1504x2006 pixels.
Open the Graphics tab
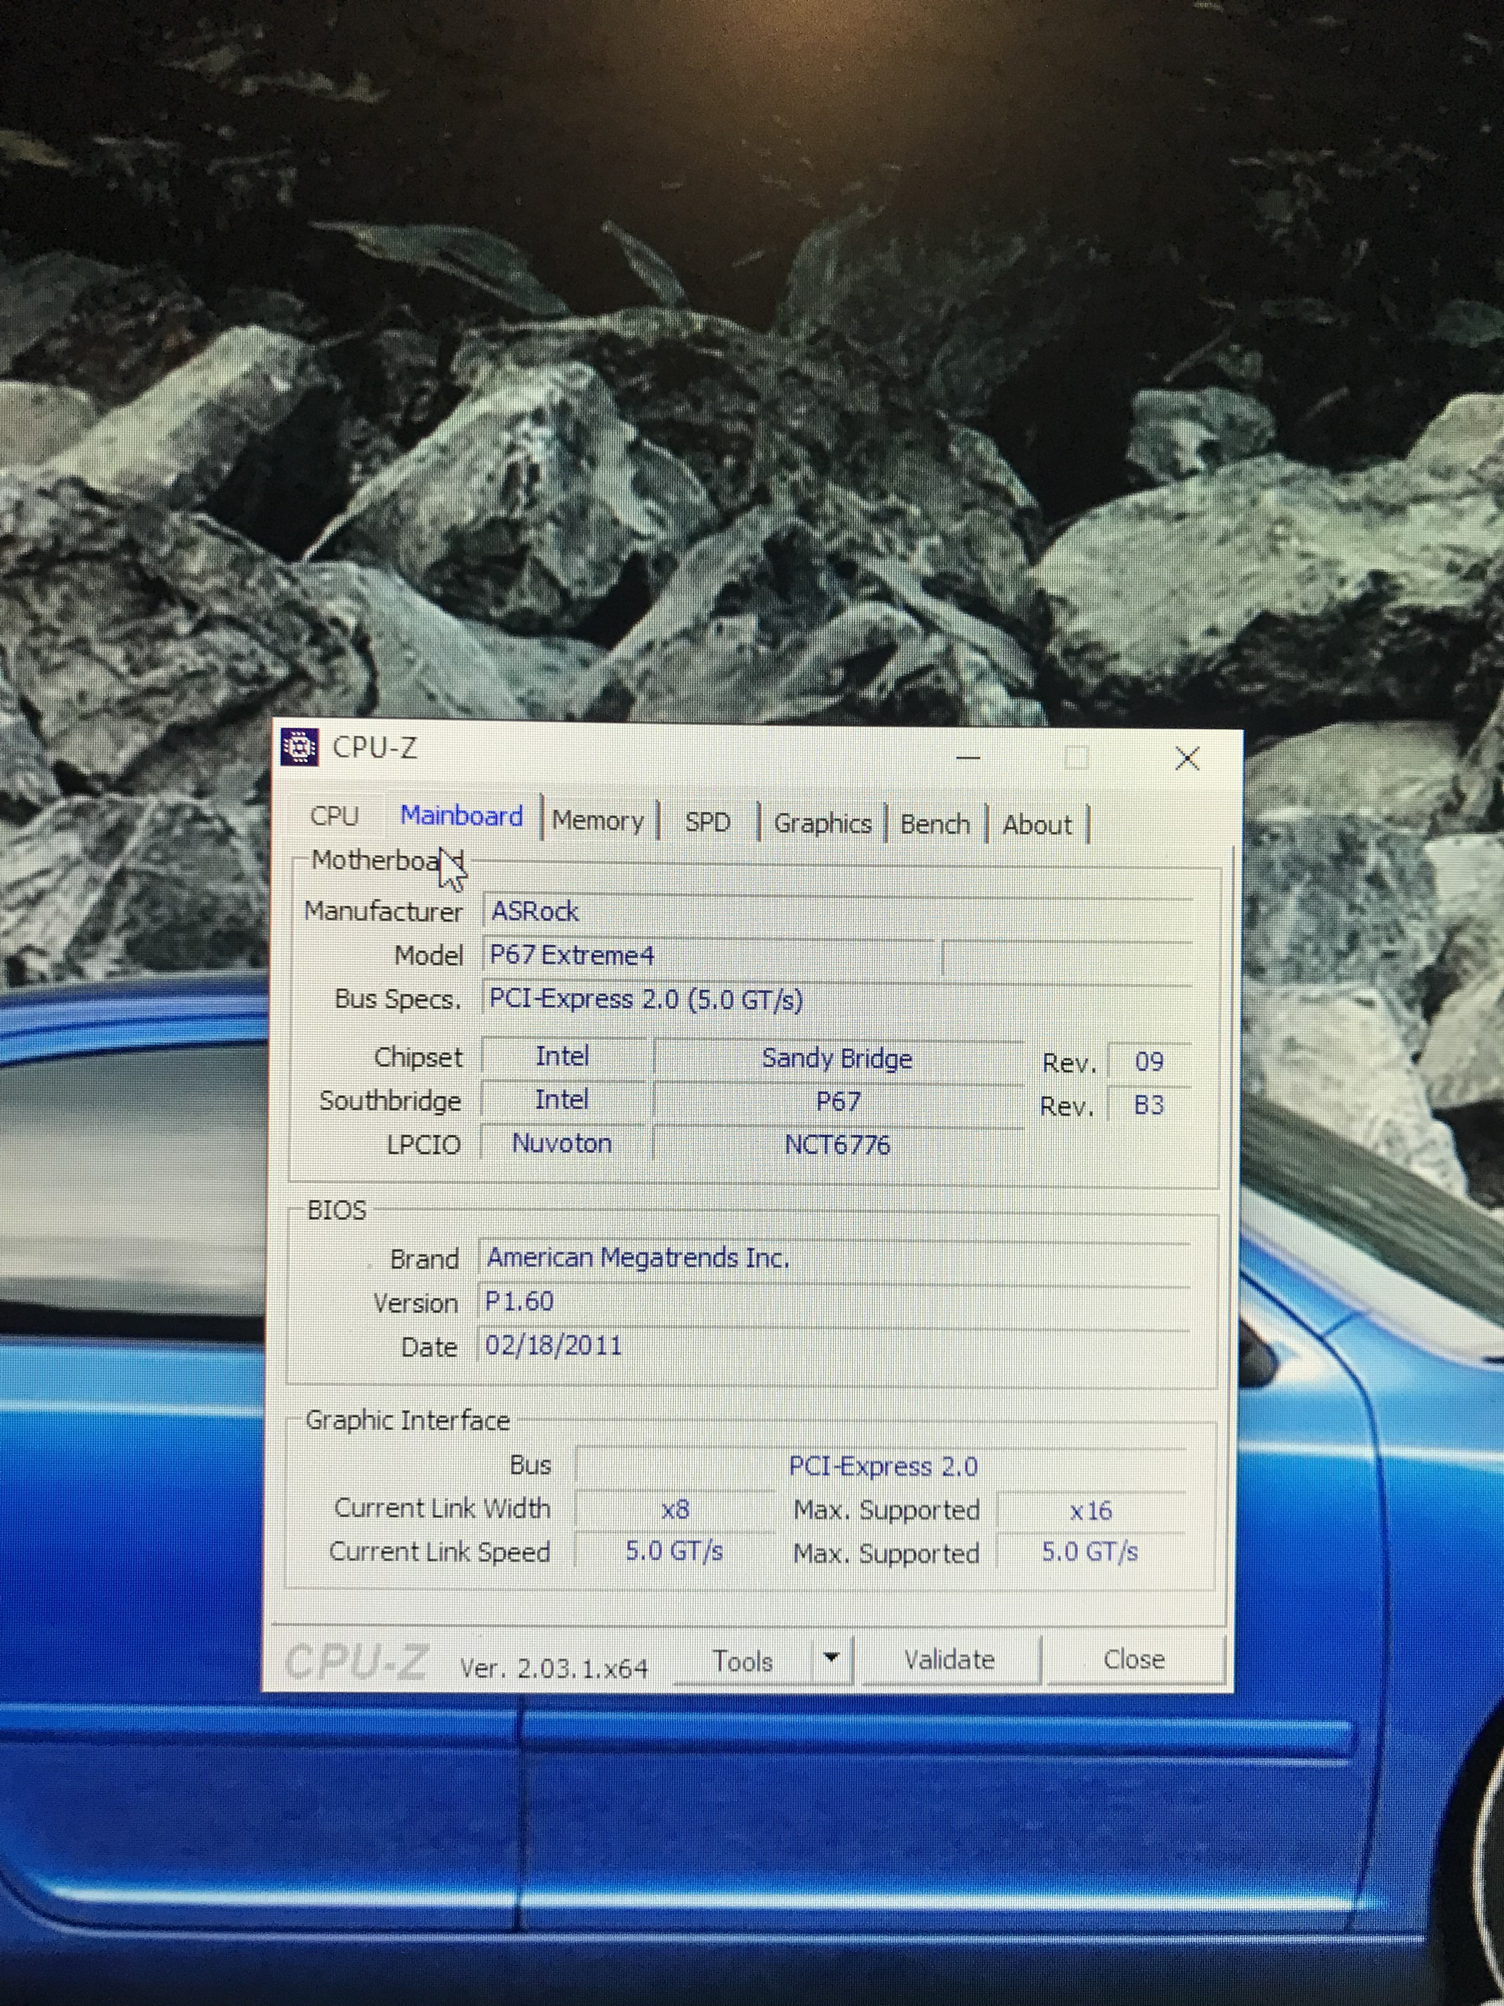click(822, 823)
